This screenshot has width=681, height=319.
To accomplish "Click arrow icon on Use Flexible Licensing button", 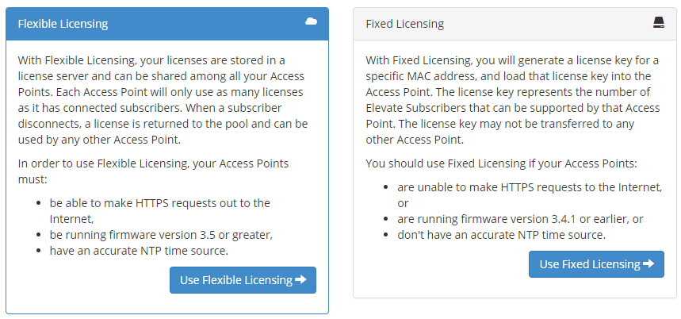I will coord(300,280).
